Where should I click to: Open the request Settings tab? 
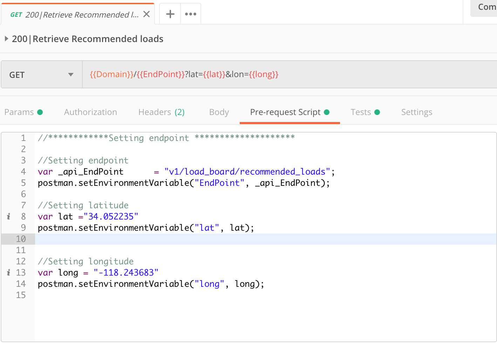point(417,112)
